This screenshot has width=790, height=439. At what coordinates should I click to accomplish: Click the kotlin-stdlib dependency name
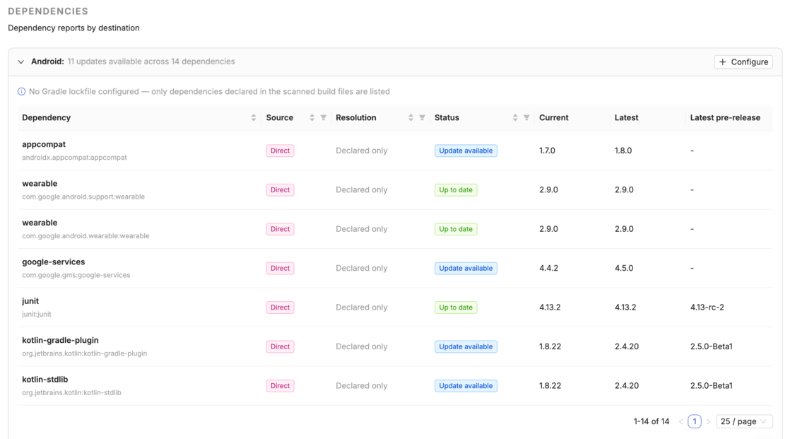click(45, 380)
